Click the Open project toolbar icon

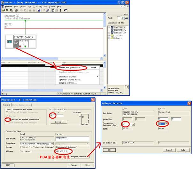pos(4,10)
